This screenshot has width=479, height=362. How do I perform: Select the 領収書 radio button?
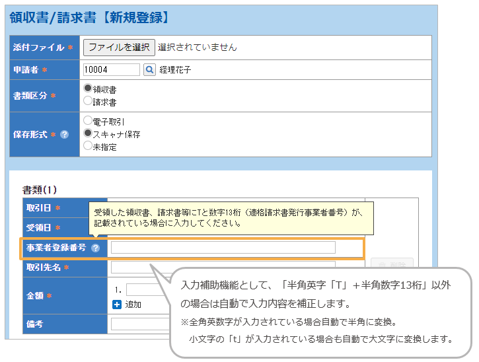pyautogui.click(x=88, y=88)
